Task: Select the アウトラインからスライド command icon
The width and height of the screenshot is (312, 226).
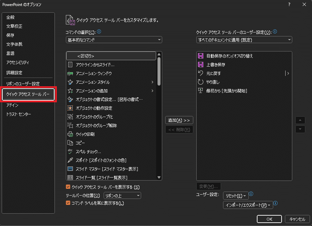Action: [70, 65]
